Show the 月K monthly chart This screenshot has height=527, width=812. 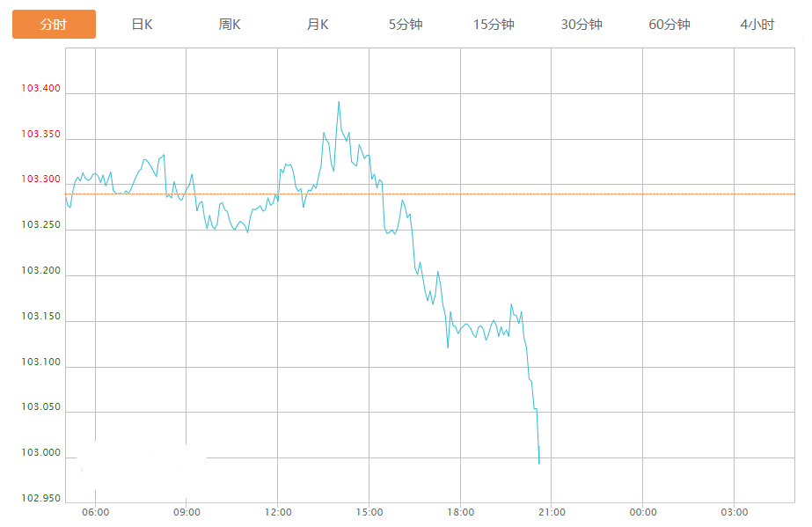coord(318,25)
